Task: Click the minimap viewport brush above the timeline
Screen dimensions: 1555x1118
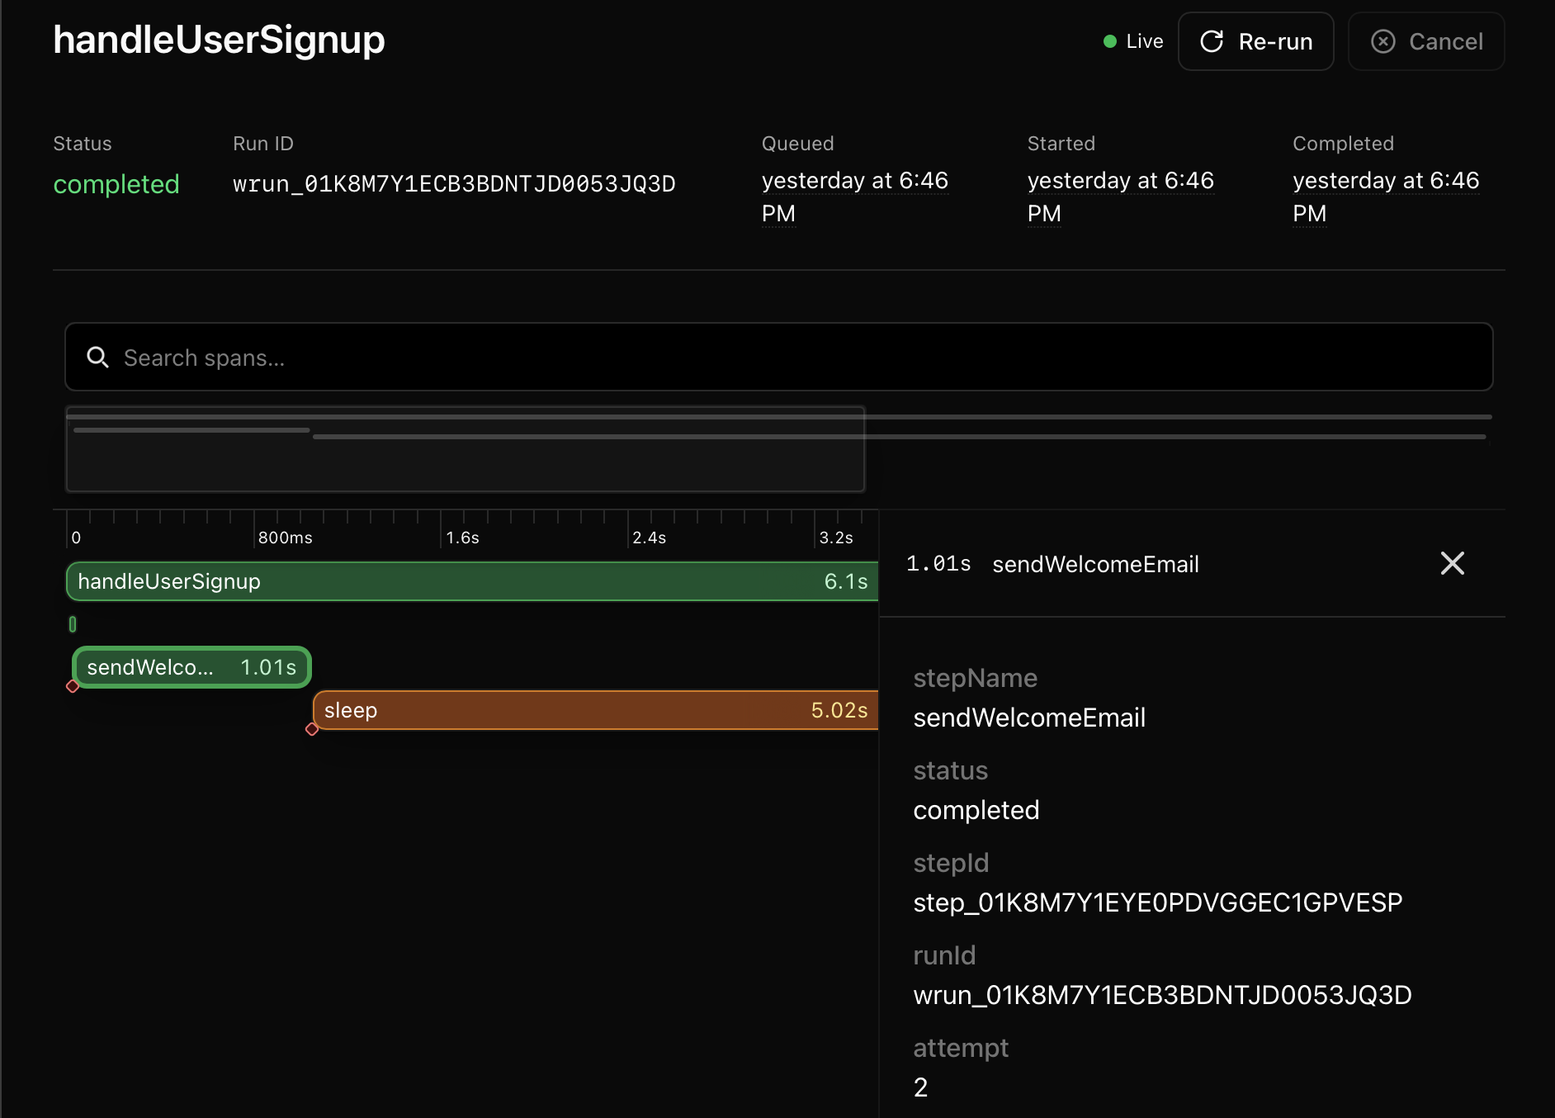Action: tap(465, 450)
